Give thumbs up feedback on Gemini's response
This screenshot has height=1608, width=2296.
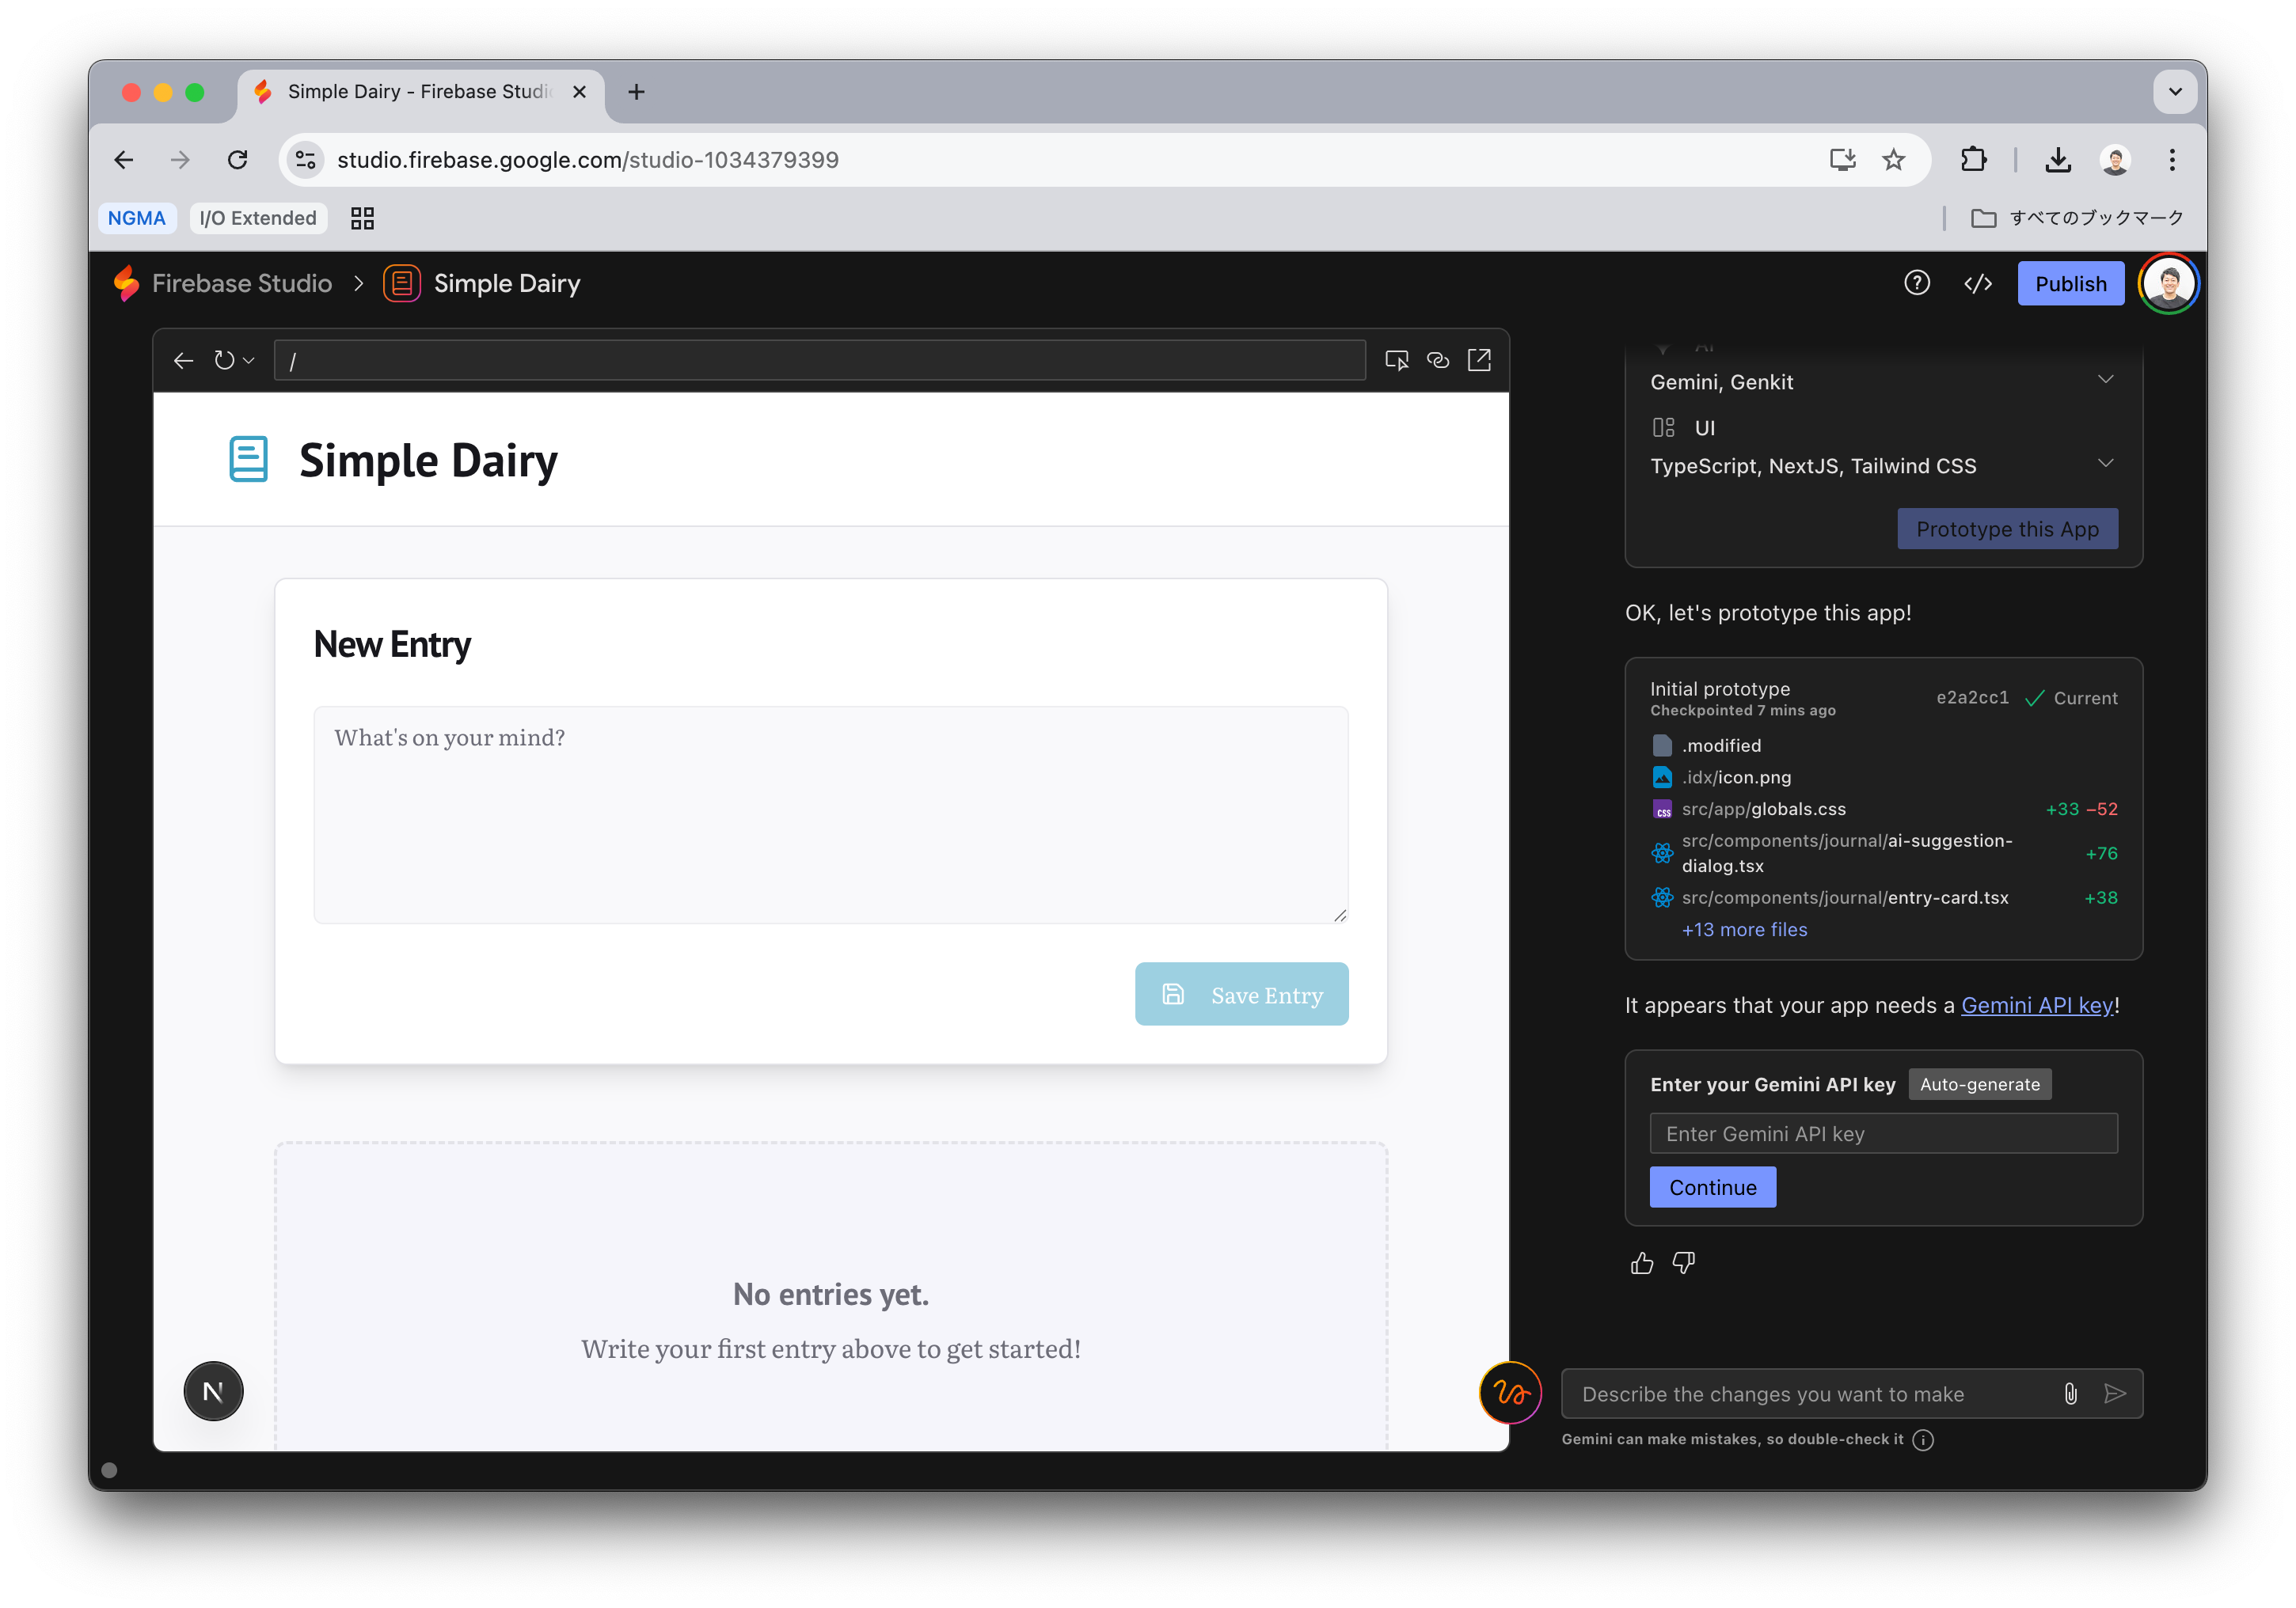(1641, 1262)
